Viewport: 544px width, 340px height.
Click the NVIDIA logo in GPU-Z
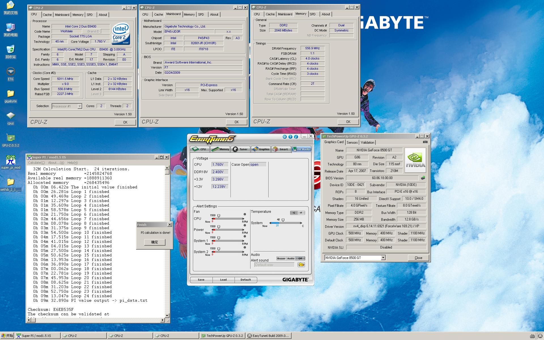click(x=415, y=160)
